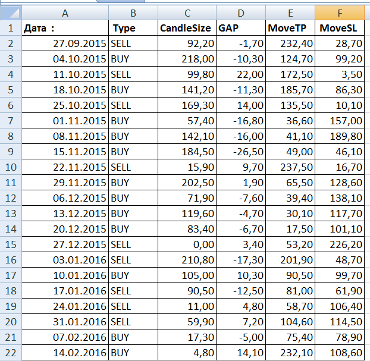Click MoveSL value 226,20
The image size is (370, 361).
coord(340,244)
